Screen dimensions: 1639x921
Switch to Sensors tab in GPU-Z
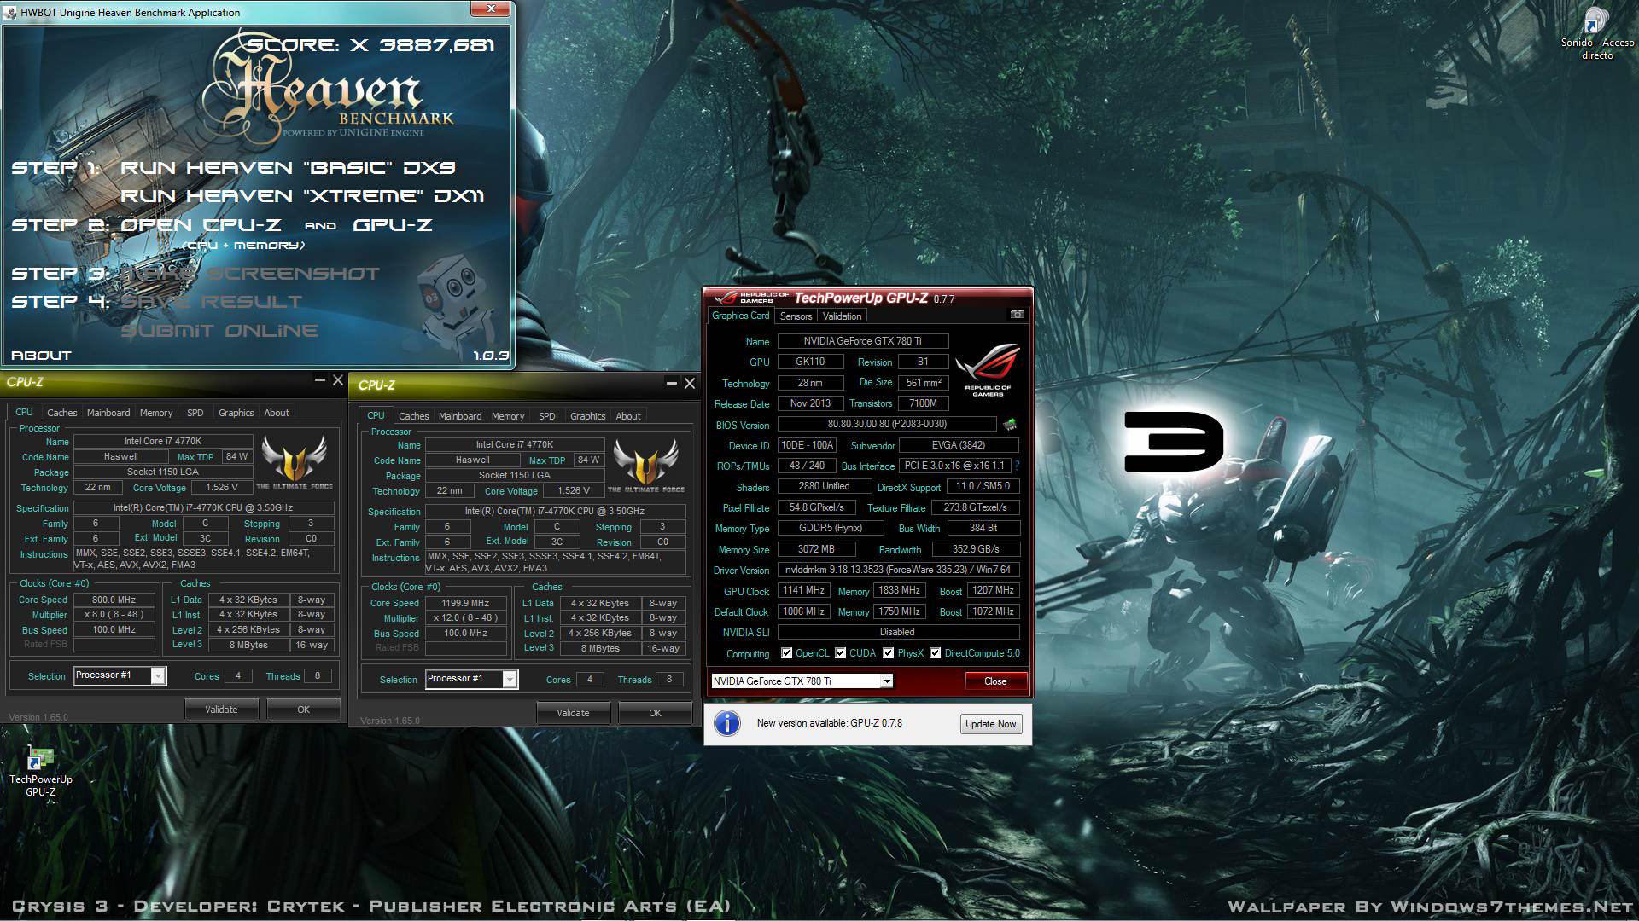[x=796, y=316]
